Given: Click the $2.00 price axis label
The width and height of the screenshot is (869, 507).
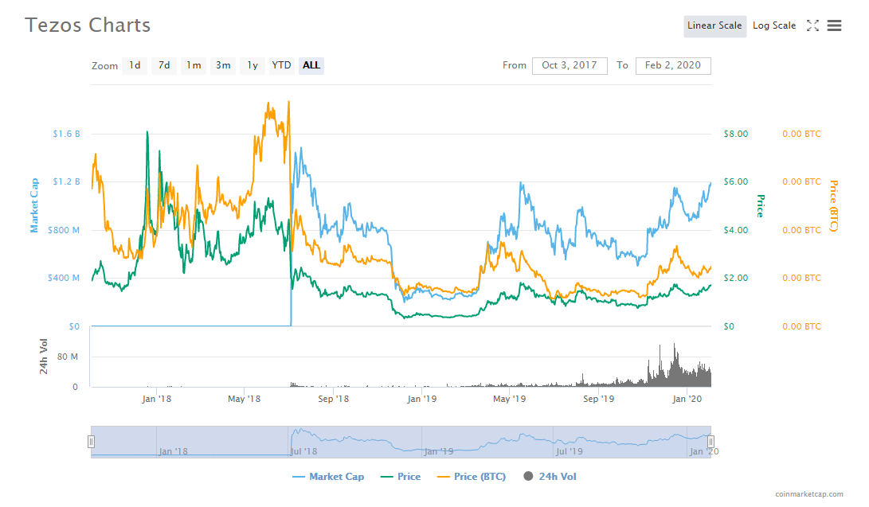Looking at the screenshot, I should [x=735, y=278].
